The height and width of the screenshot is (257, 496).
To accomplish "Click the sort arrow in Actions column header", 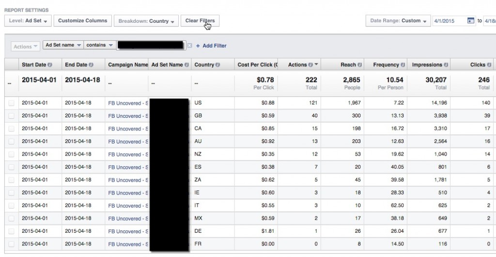I will point(316,64).
